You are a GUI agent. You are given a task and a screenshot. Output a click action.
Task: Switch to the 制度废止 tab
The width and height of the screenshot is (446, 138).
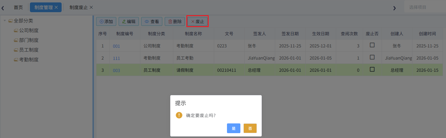(78, 7)
